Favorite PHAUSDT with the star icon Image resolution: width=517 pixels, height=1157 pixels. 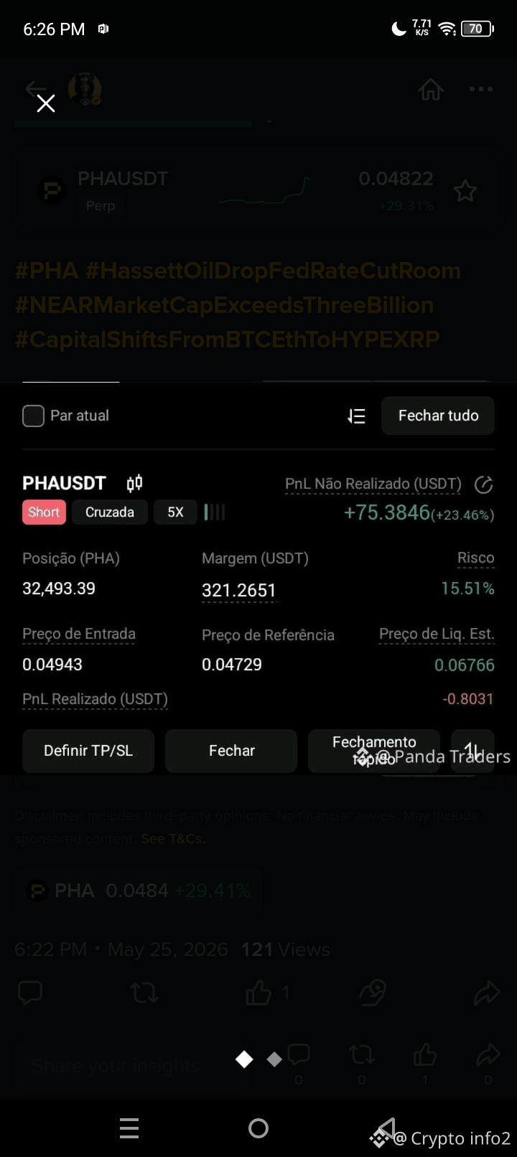click(x=465, y=191)
